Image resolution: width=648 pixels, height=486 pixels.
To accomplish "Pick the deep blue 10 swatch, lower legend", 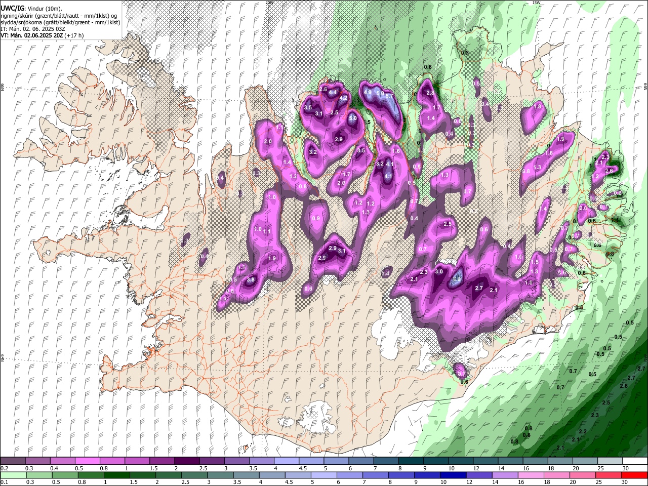I will pyautogui.click(x=453, y=475).
